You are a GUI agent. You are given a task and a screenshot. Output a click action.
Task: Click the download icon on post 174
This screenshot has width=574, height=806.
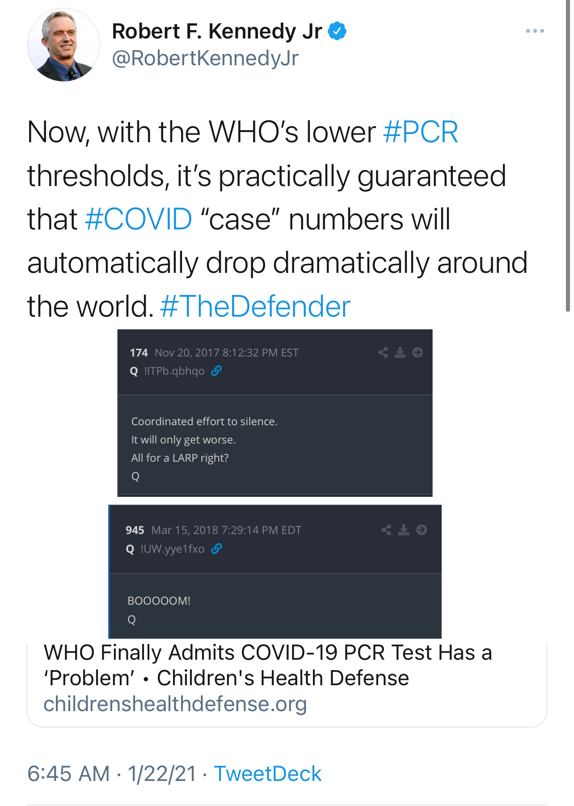[400, 353]
